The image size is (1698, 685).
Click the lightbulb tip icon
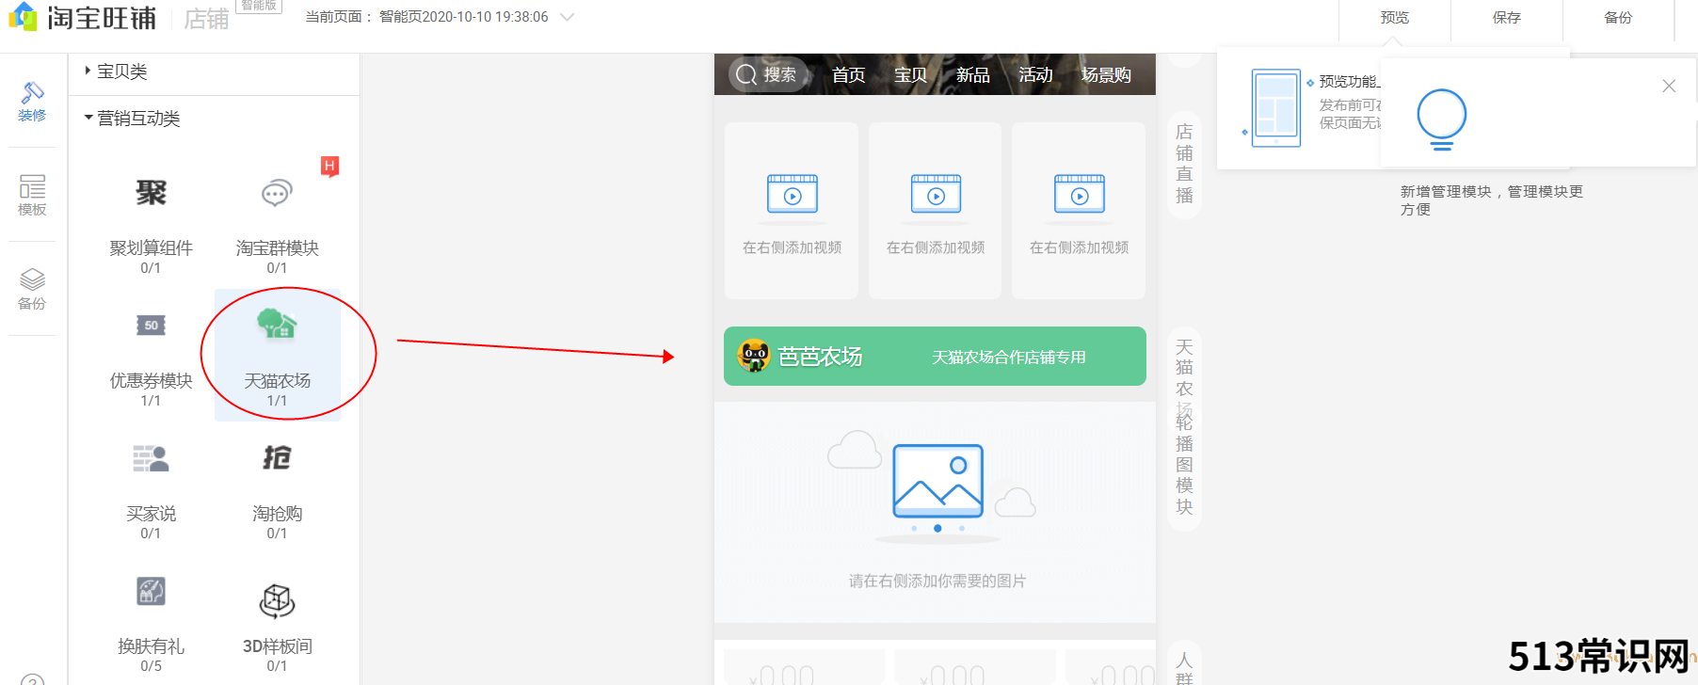[x=1442, y=119]
